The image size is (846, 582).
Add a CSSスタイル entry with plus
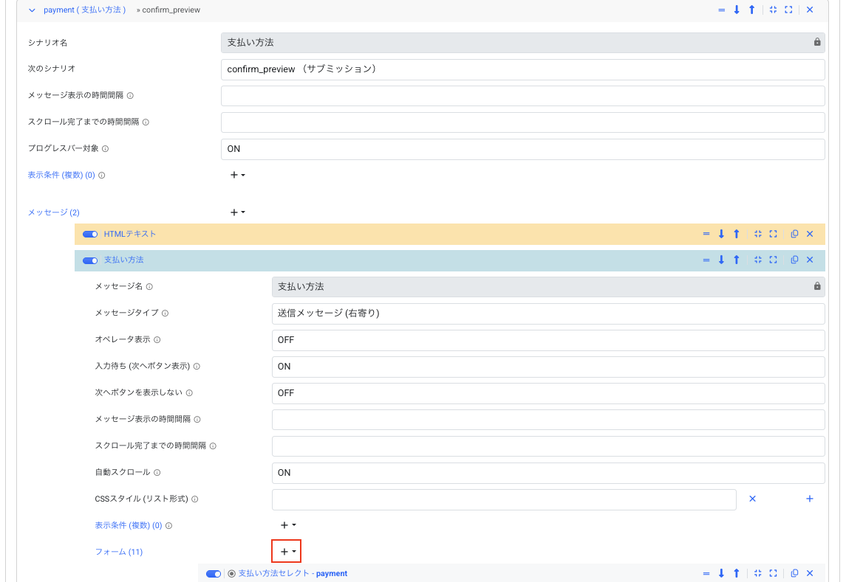coord(810,499)
